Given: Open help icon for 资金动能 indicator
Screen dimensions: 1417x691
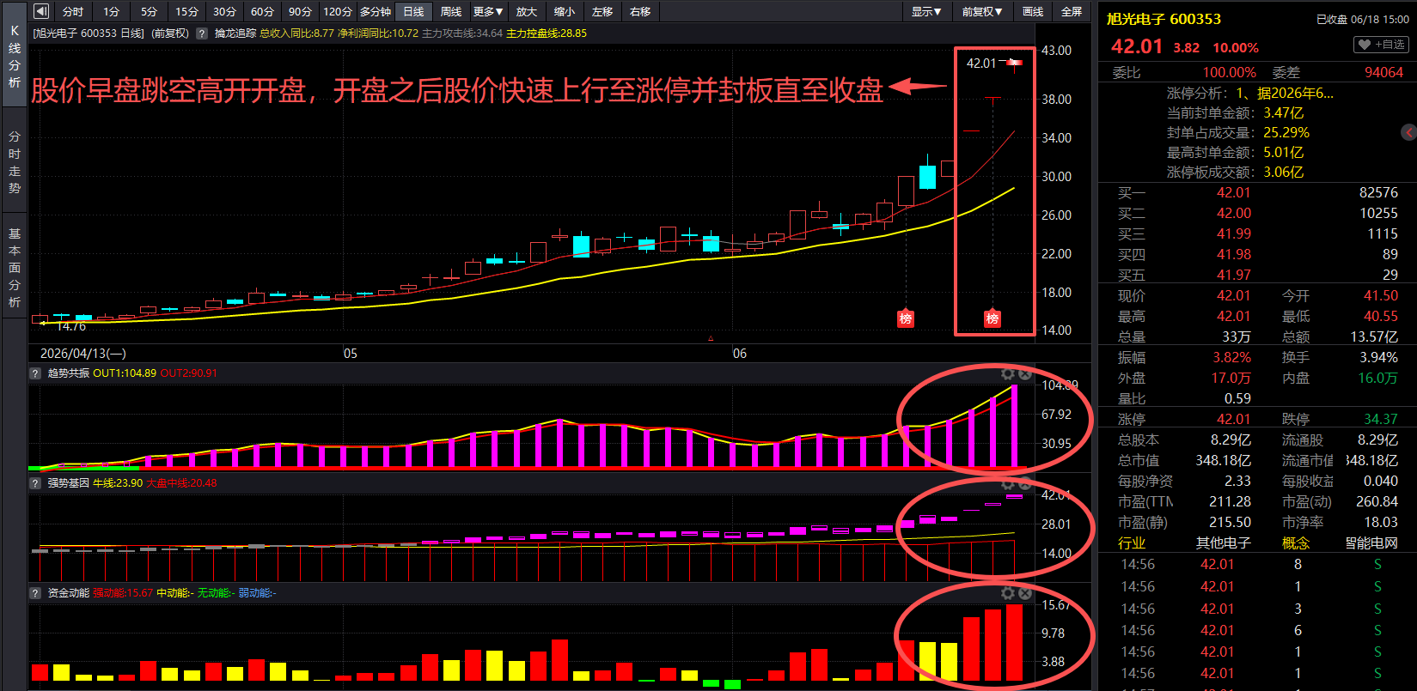Looking at the screenshot, I should pyautogui.click(x=35, y=593).
